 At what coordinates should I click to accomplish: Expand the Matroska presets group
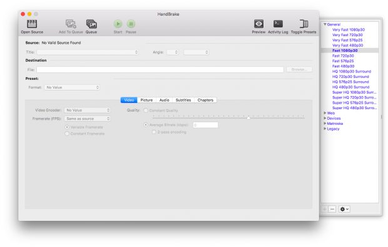click(325, 123)
